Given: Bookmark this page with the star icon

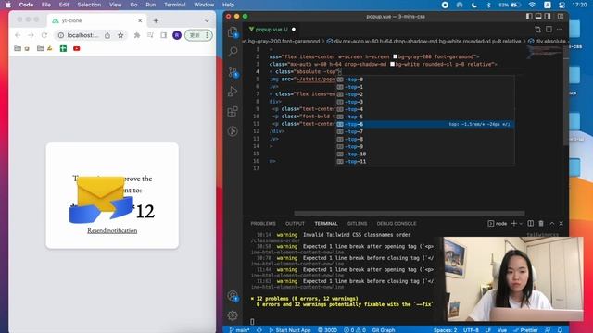Looking at the screenshot, I should click(x=120, y=35).
